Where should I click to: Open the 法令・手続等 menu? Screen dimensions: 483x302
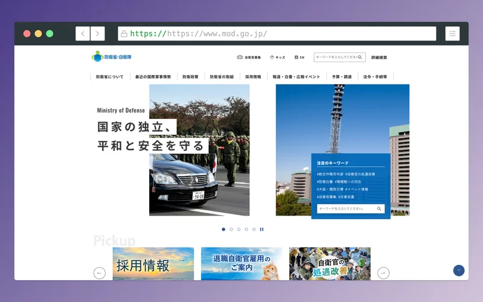point(375,77)
